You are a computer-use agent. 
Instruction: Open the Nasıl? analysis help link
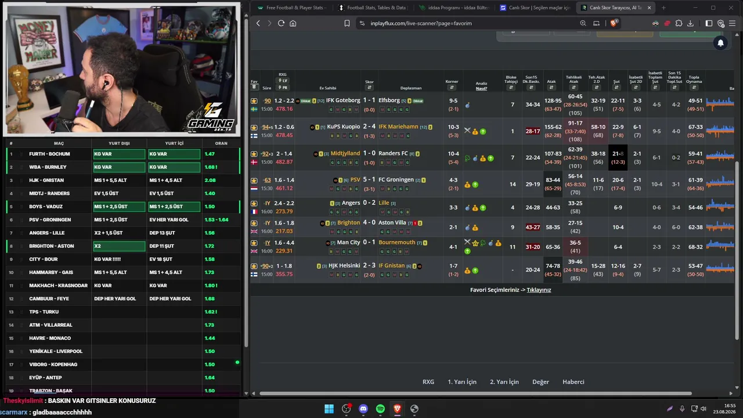pyautogui.click(x=481, y=88)
